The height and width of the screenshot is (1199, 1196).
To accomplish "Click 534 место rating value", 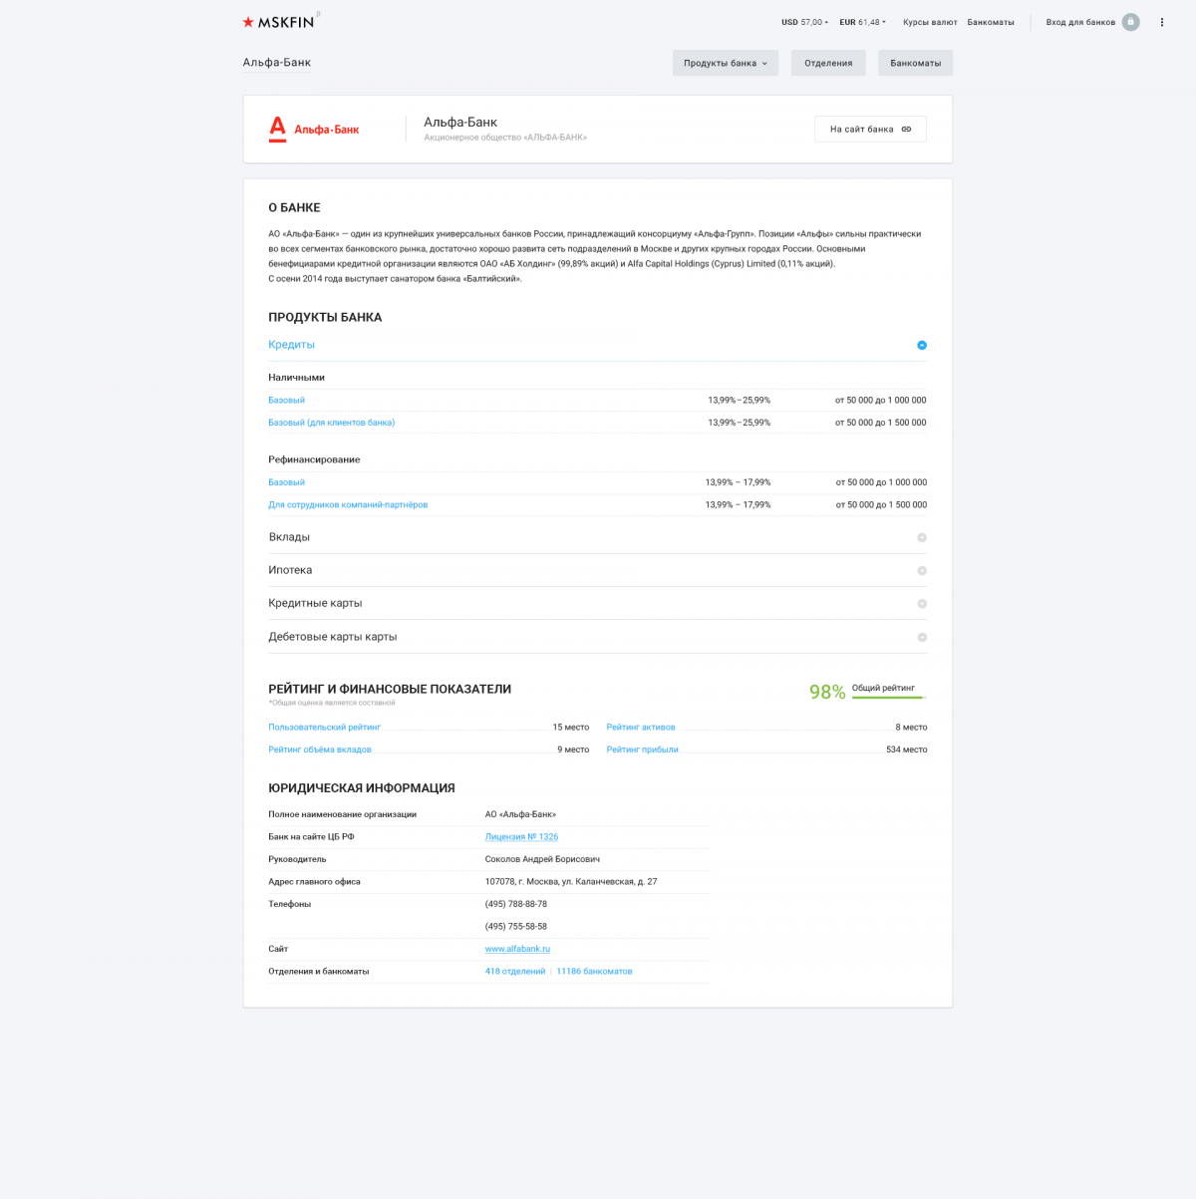I will click(906, 749).
